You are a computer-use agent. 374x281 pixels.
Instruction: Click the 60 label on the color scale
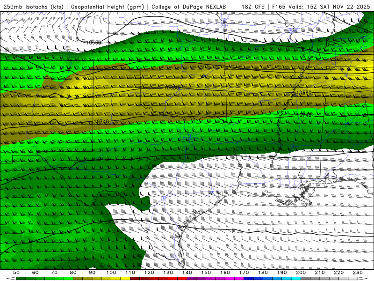point(36,273)
